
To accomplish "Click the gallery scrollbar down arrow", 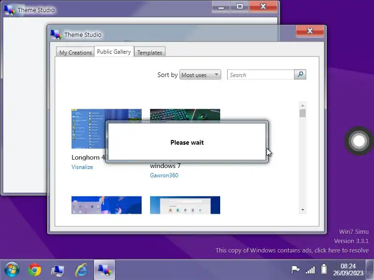I will pyautogui.click(x=302, y=210).
